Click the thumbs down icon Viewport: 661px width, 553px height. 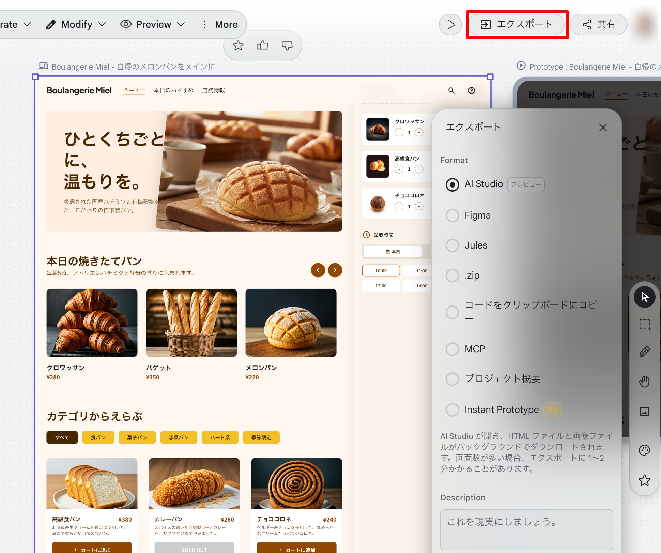tap(287, 45)
